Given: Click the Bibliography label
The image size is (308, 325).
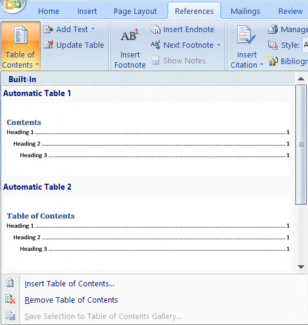Looking at the screenshot, I should (294, 62).
